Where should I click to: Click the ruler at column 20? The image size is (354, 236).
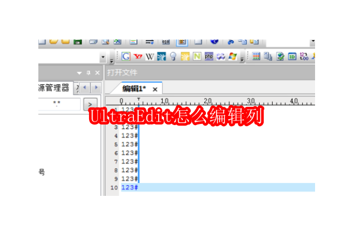(208, 101)
